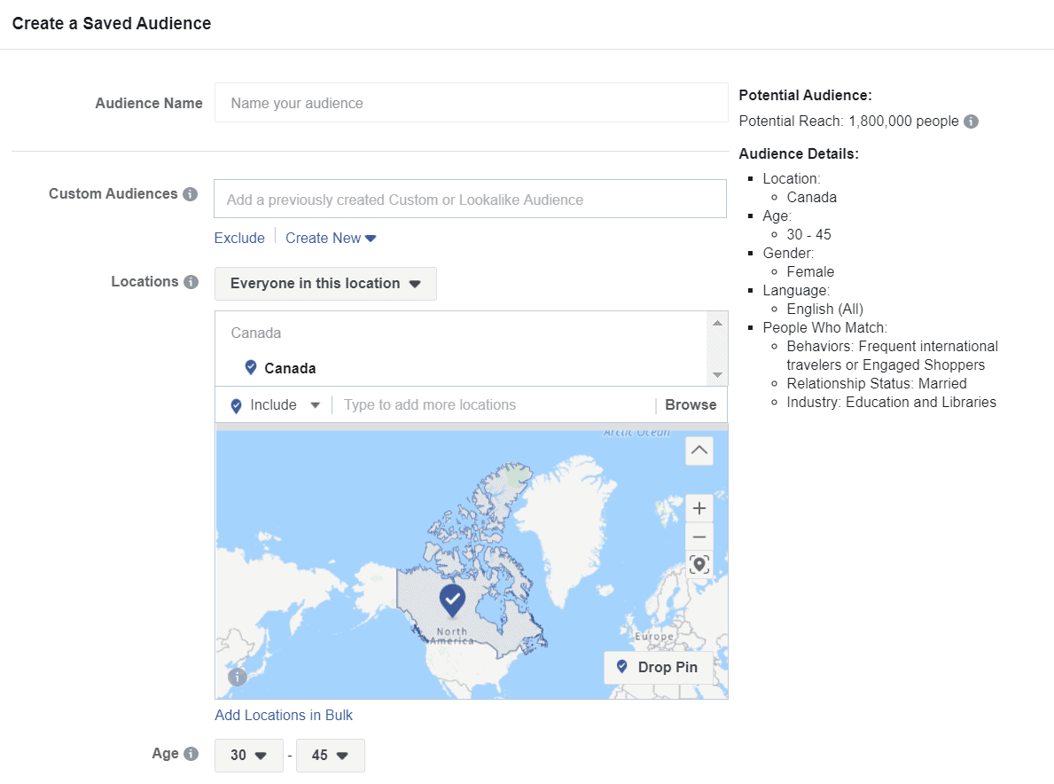Click the Audience Name input field

pos(471,103)
